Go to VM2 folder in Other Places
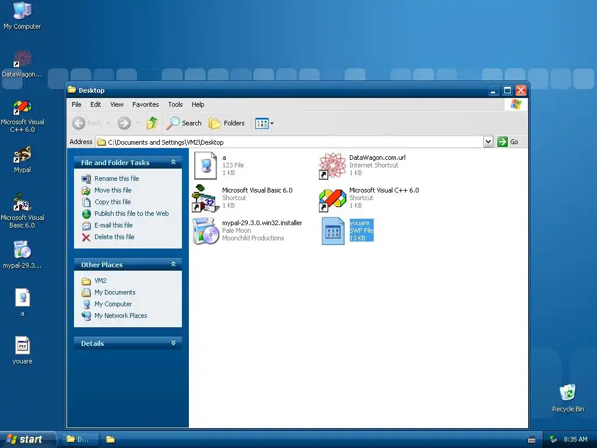The width and height of the screenshot is (597, 448). tap(100, 281)
